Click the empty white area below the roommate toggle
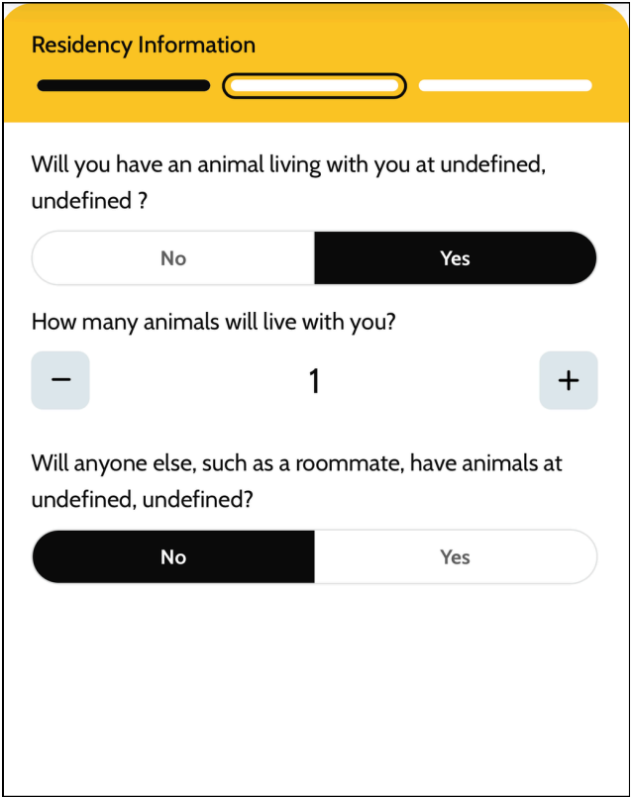 [x=315, y=686]
